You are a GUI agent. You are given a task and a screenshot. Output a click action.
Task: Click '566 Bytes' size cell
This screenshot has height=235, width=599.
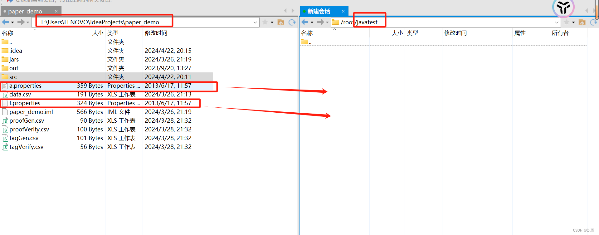(90, 112)
